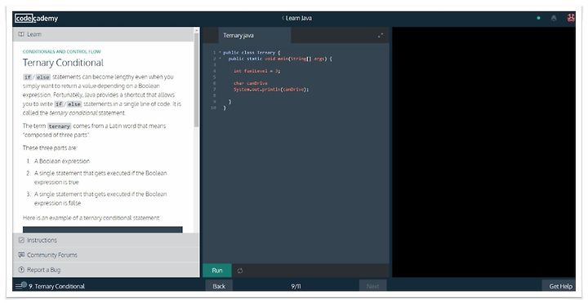This screenshot has width=588, height=303.
Task: Expand the code editor to full screen
Action: pos(381,36)
